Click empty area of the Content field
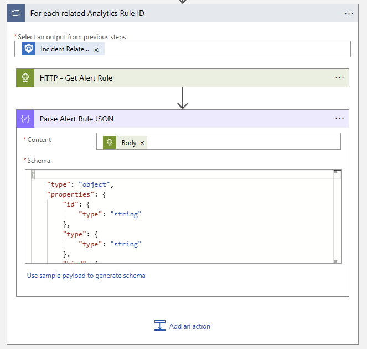This screenshot has height=349, width=367. point(244,142)
